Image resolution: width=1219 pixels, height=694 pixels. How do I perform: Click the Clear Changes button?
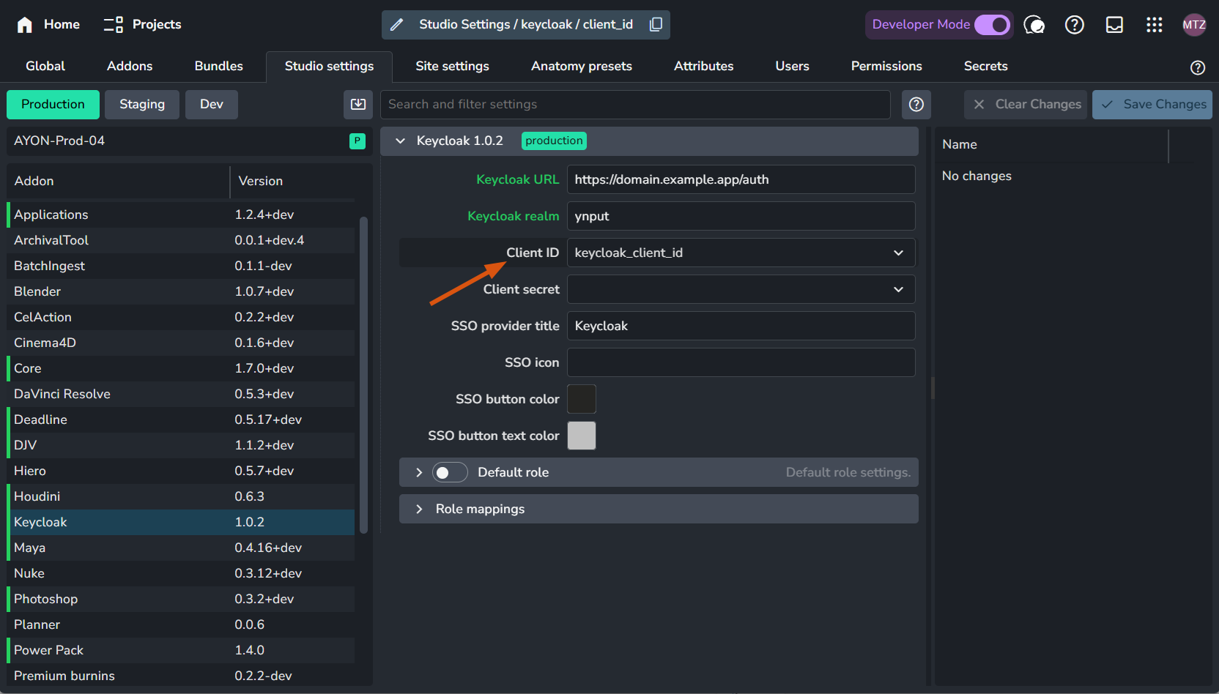click(1026, 105)
